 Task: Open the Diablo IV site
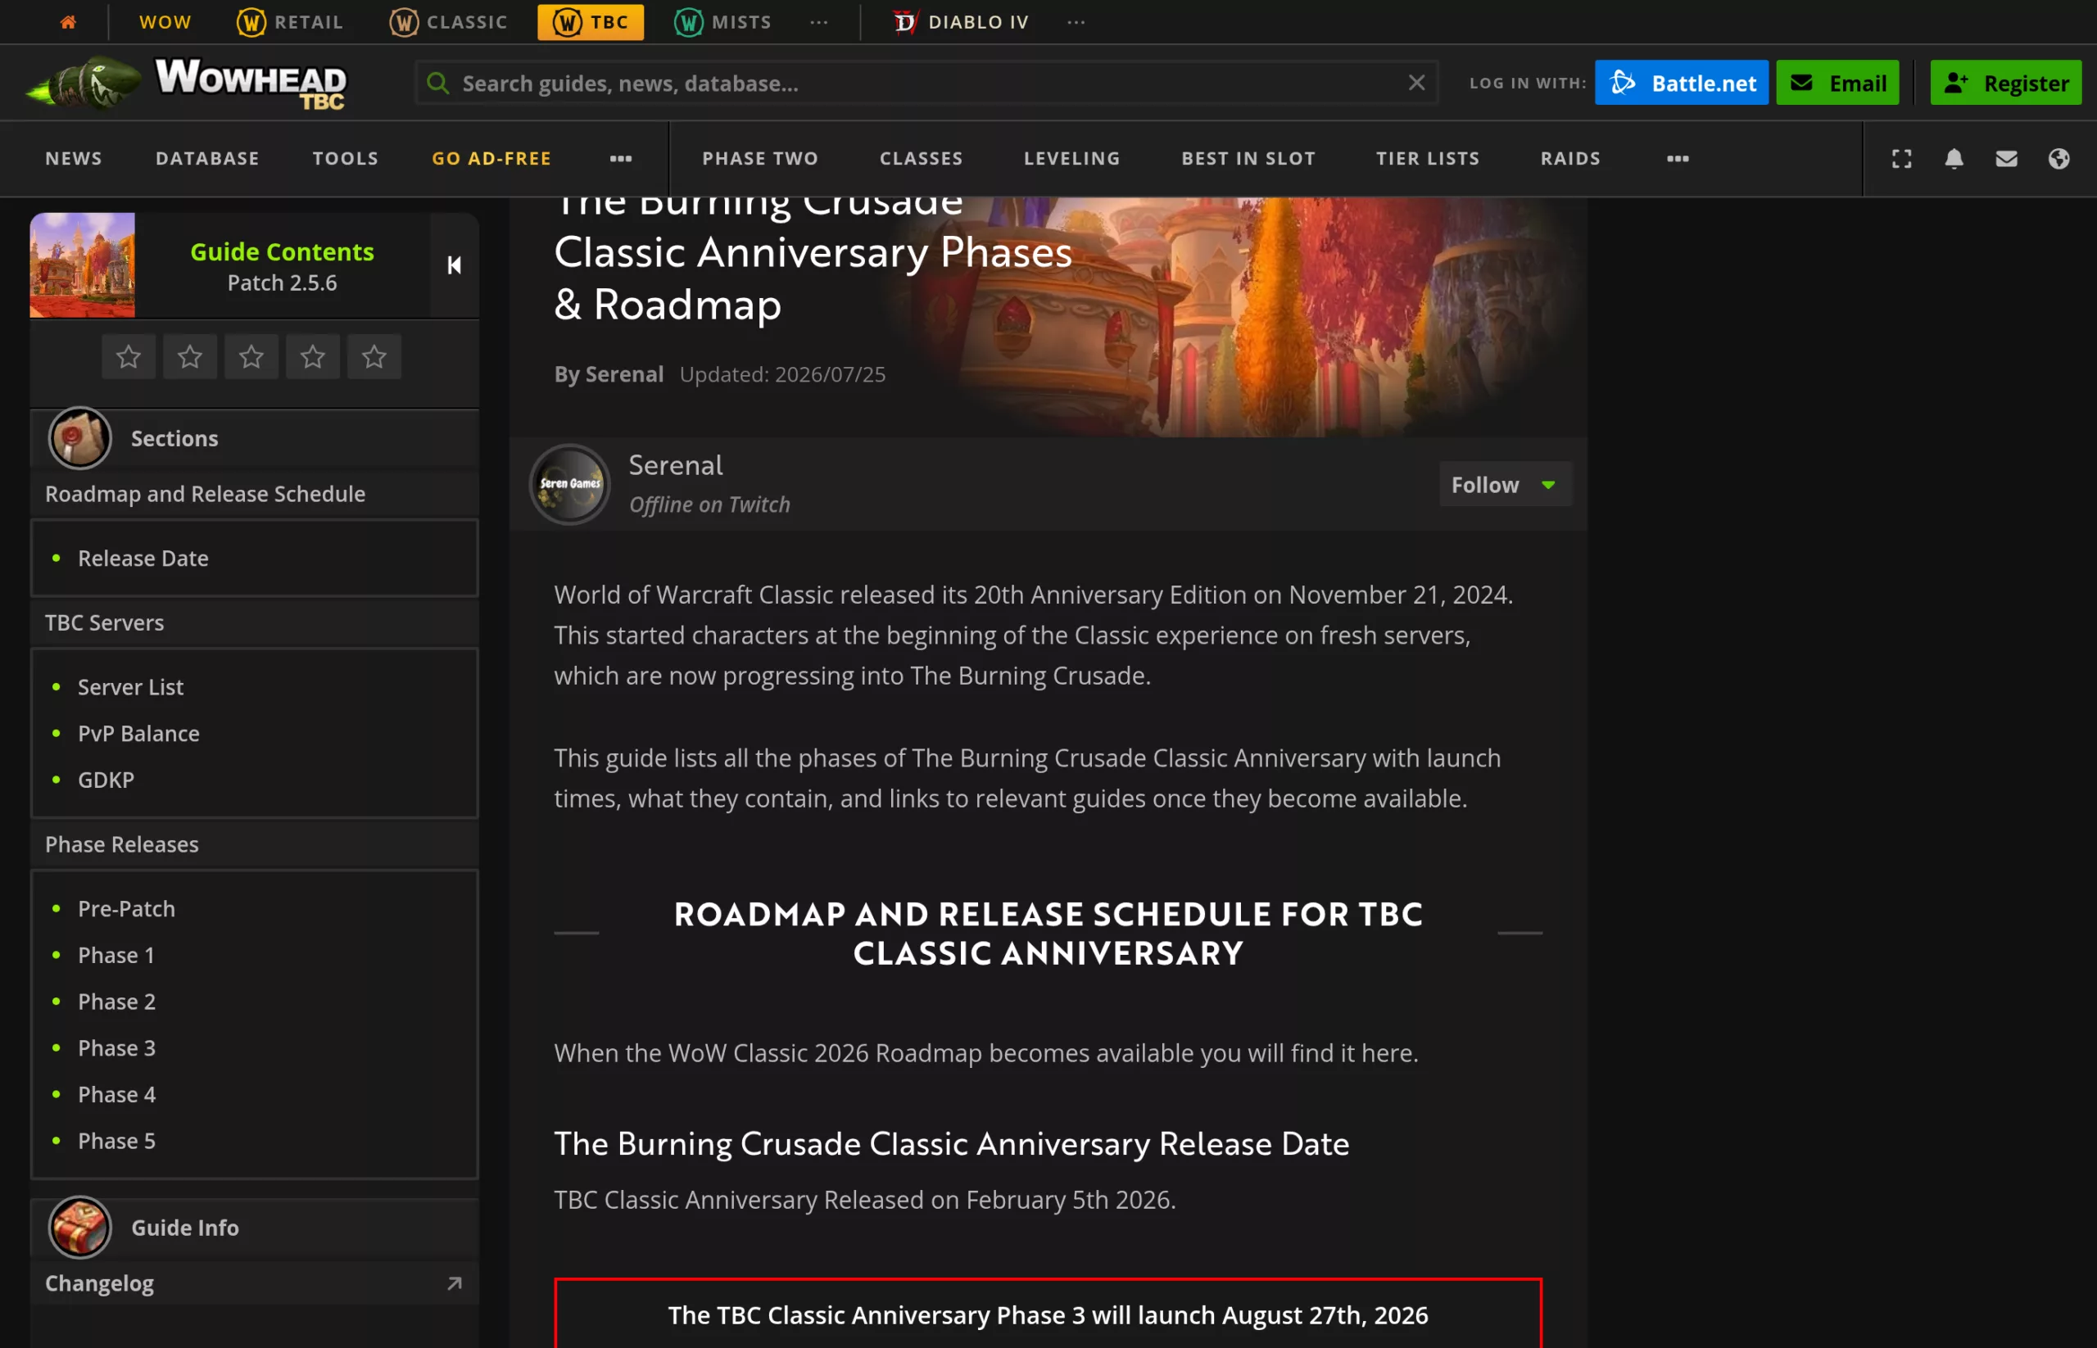[961, 22]
